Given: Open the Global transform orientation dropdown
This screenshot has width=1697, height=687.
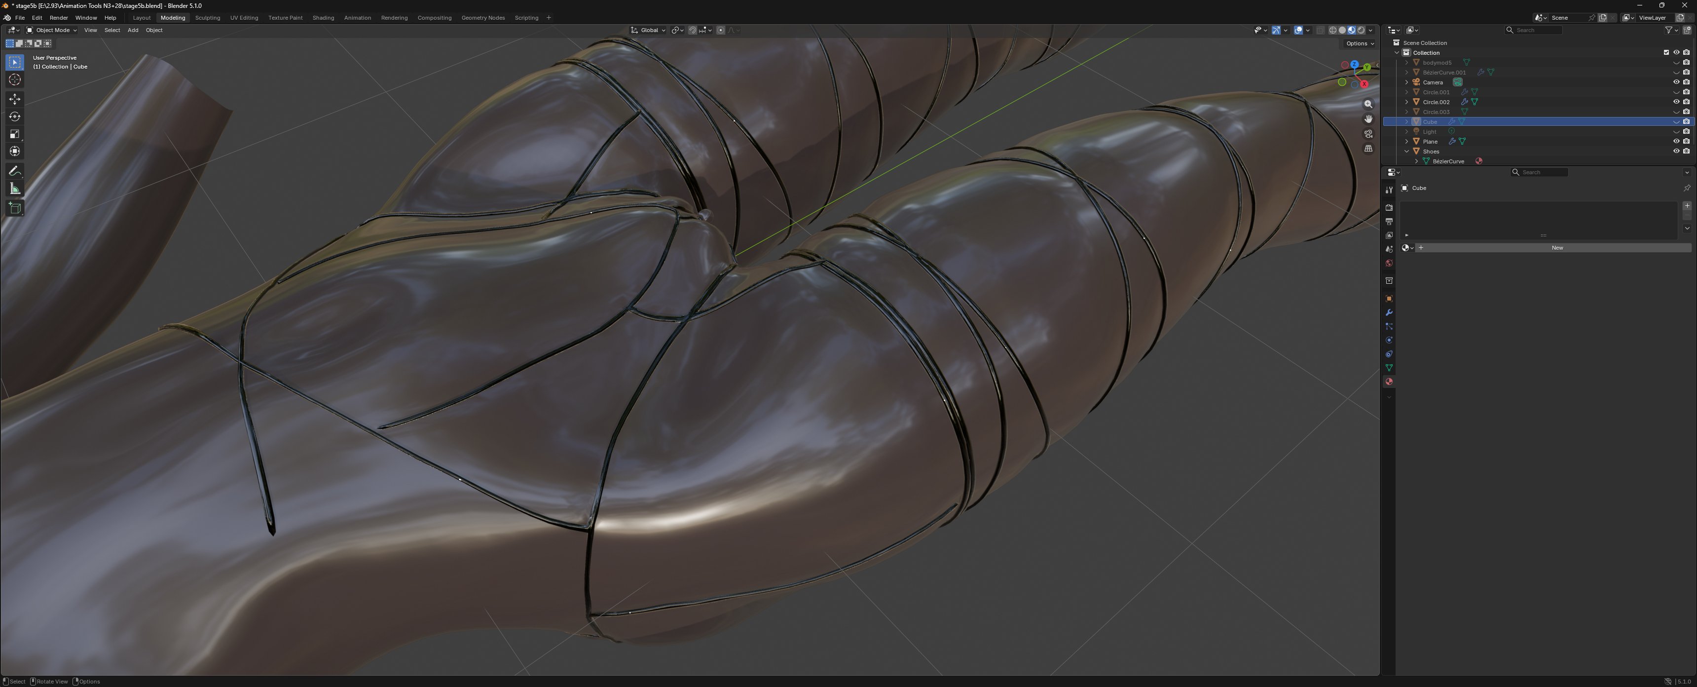Looking at the screenshot, I should [648, 30].
